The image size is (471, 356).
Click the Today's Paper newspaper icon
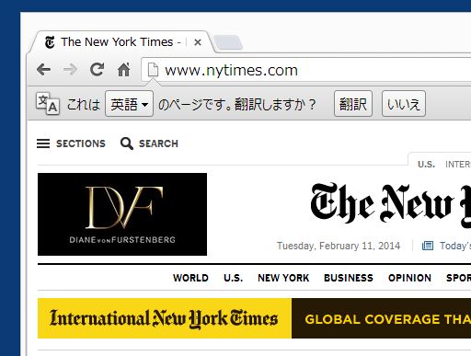tap(428, 246)
